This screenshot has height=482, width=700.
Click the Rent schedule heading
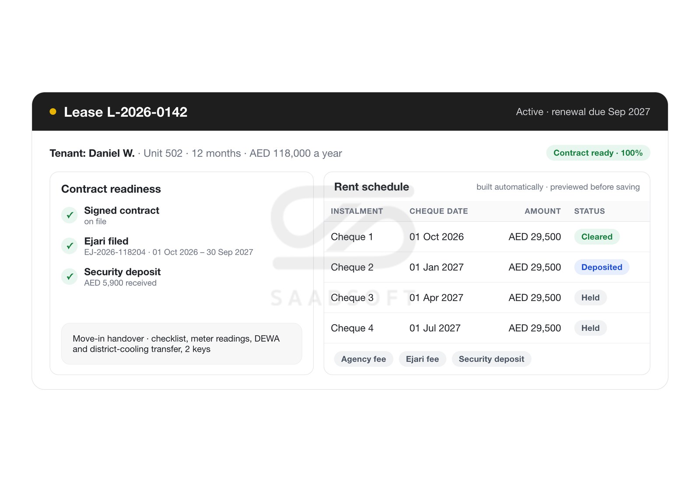(371, 187)
